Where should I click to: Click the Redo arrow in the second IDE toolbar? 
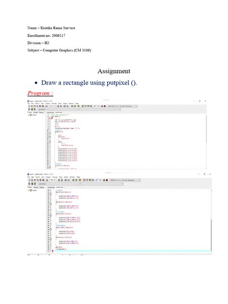[x=54, y=180]
